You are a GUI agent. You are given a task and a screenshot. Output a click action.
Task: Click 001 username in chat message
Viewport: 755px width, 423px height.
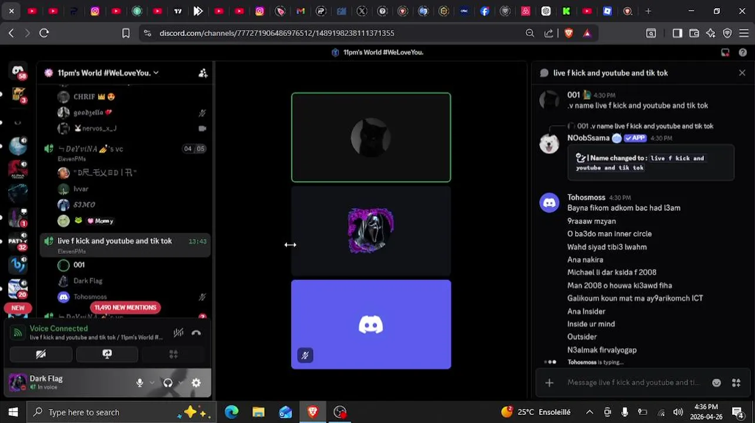[573, 95]
